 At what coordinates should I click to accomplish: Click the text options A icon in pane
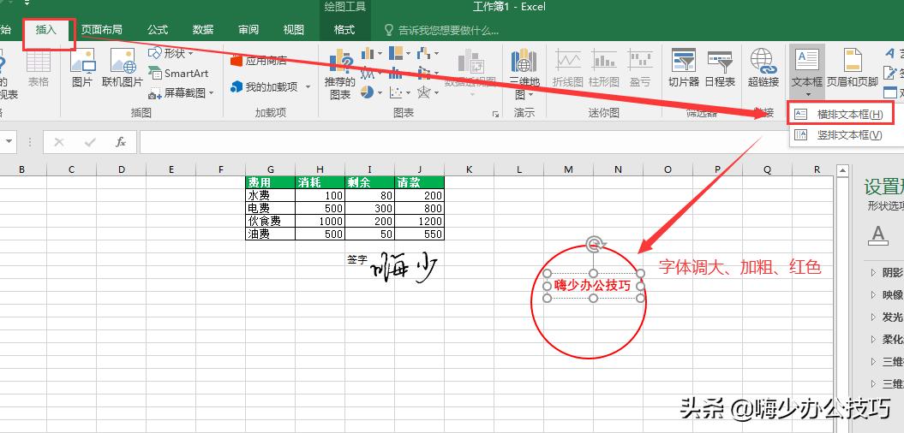click(878, 235)
